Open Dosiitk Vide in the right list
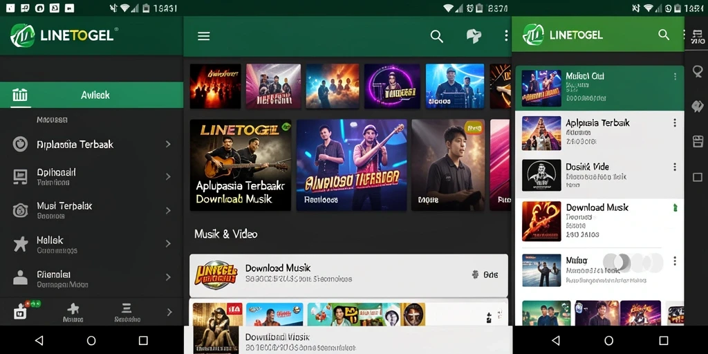The image size is (708, 354). [x=599, y=176]
